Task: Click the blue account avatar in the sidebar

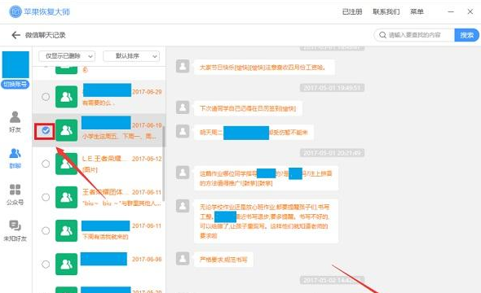Action: (15, 64)
